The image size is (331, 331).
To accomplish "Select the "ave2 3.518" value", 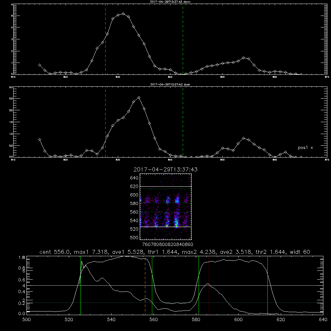I will coord(235,252).
